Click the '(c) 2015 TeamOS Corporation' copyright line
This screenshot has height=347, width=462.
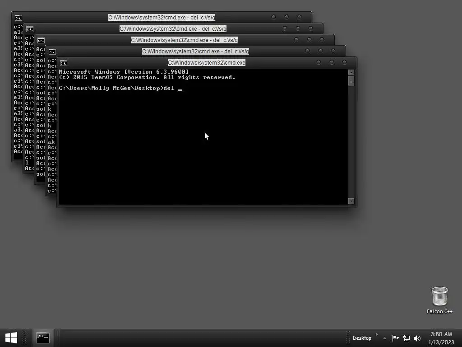[x=147, y=77]
